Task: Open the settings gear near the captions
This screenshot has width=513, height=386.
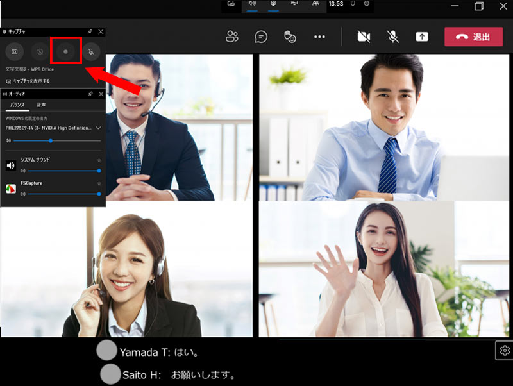Action: click(505, 351)
